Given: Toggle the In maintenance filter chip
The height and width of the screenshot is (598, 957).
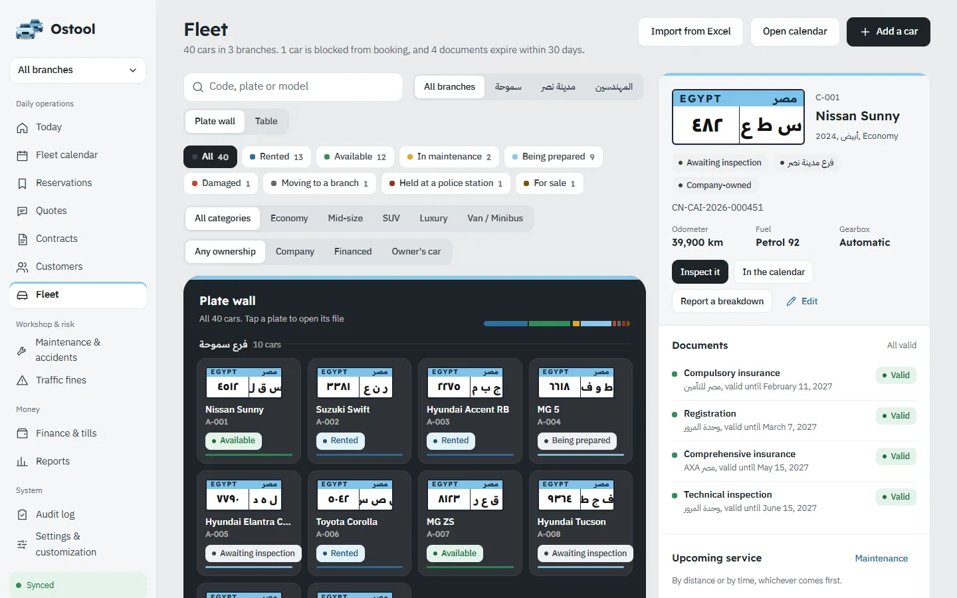Looking at the screenshot, I should click(449, 157).
